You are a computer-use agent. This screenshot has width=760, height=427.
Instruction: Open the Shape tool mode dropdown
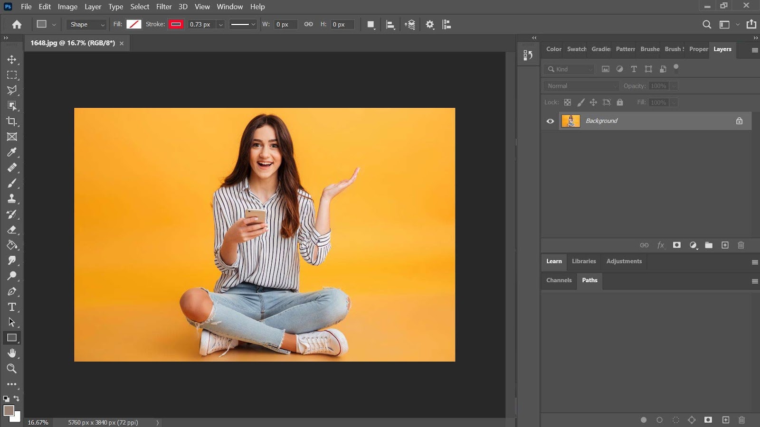(86, 25)
